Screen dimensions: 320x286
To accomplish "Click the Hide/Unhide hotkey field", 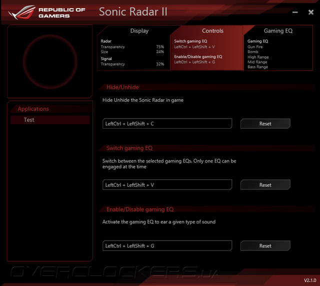I will pos(167,124).
